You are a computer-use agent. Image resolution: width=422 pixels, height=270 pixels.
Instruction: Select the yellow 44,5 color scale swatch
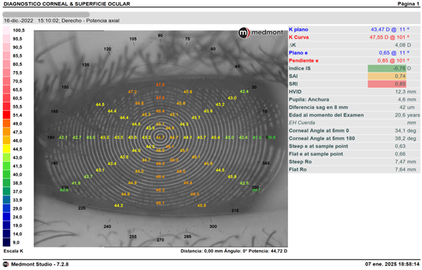tap(6, 149)
